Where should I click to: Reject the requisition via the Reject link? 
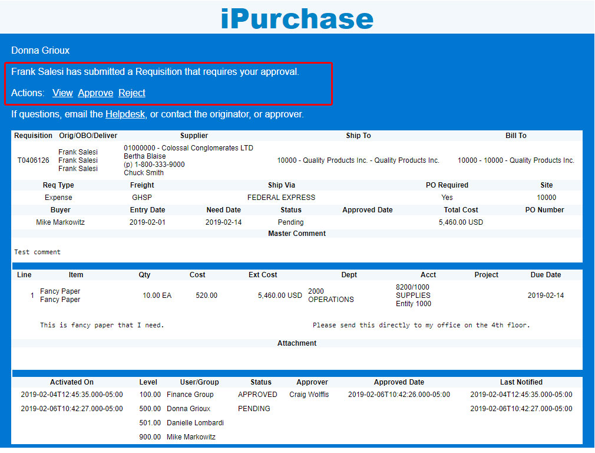coord(131,93)
